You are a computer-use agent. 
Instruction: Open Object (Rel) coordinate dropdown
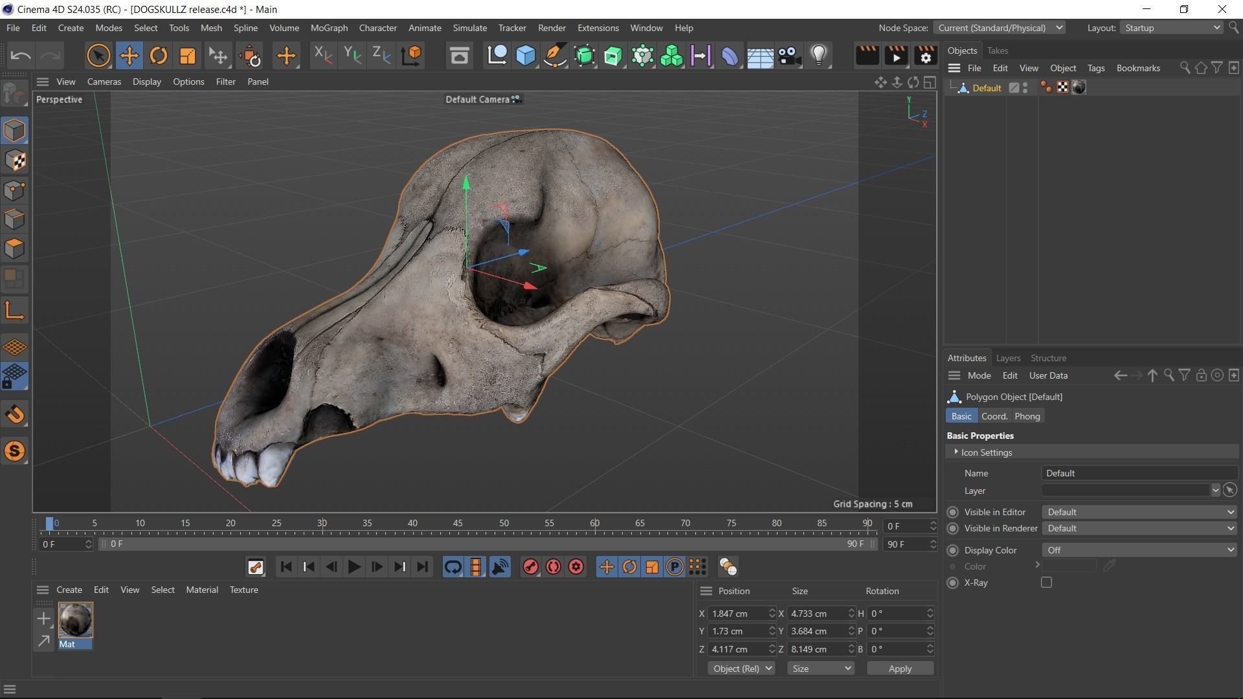741,669
